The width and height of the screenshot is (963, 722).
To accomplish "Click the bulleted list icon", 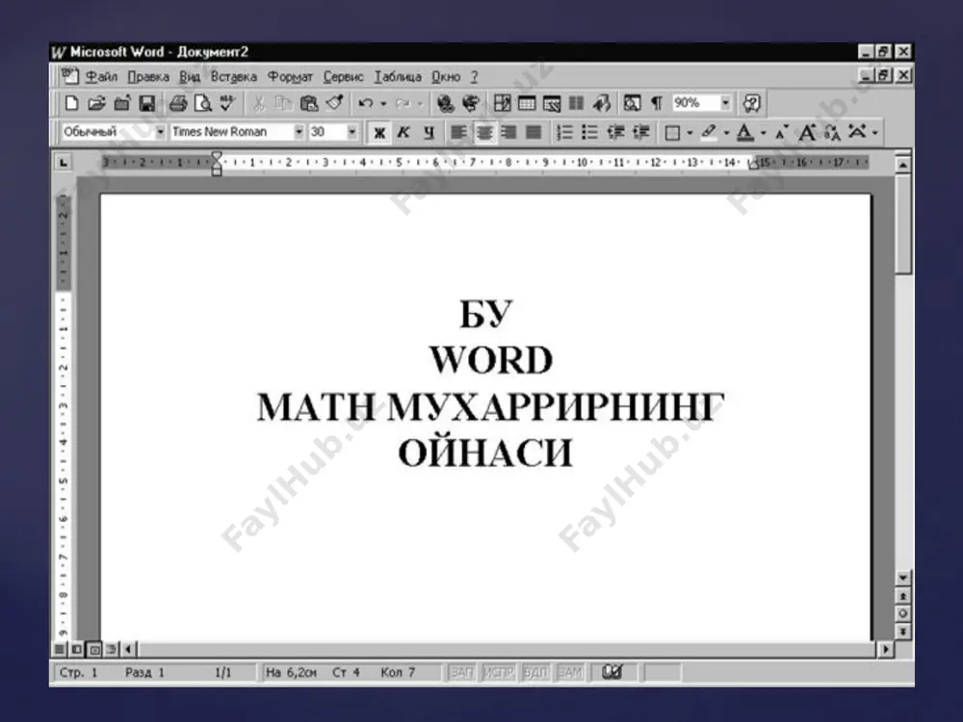I will pos(589,132).
